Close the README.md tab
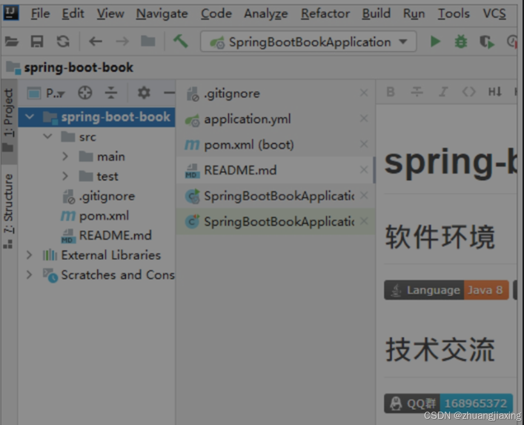The width and height of the screenshot is (524, 425). tap(364, 170)
